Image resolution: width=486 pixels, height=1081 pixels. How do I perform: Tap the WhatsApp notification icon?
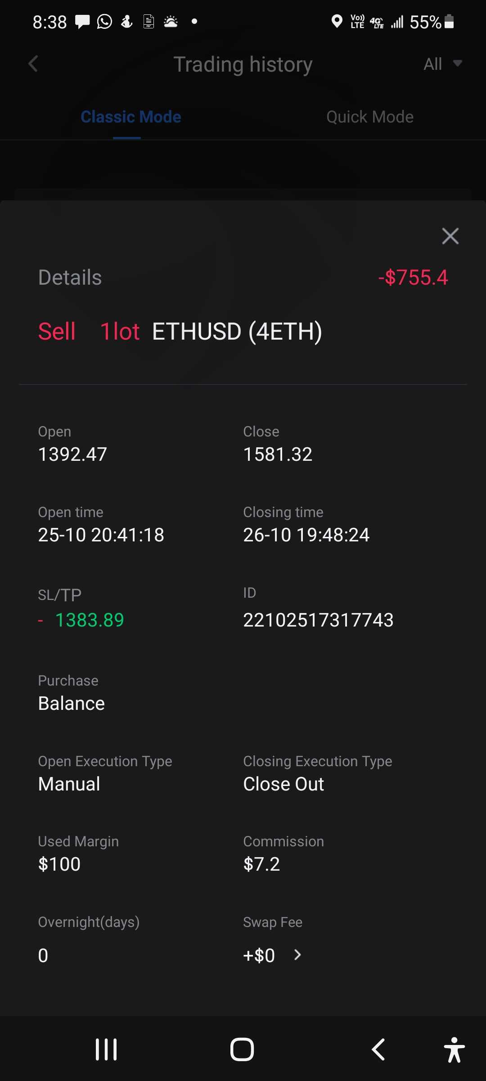(x=104, y=22)
